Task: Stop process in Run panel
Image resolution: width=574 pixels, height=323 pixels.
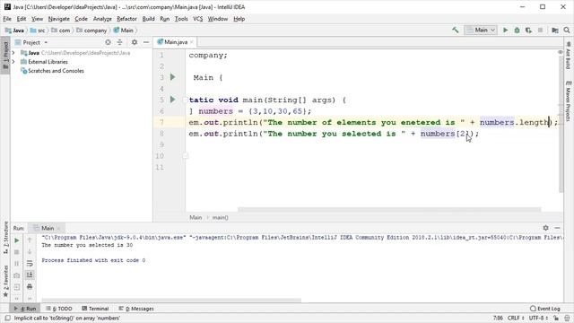Action: pos(16,252)
